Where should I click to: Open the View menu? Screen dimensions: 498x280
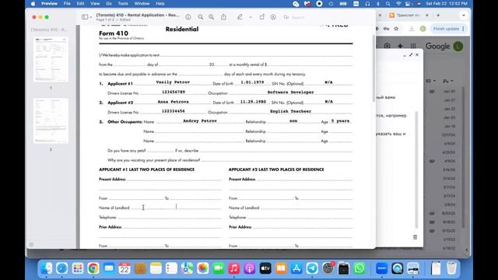(x=95, y=4)
